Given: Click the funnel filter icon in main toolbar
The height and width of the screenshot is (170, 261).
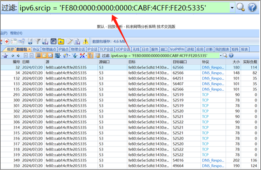Looking at the screenshot, I should 38,42.
